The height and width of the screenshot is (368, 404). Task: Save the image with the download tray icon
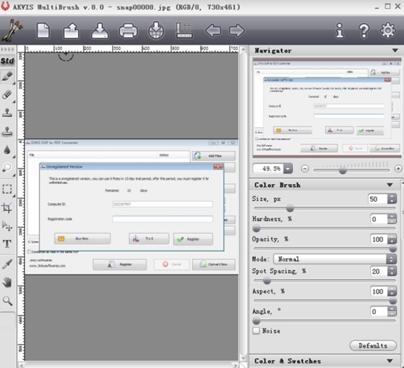pos(99,31)
